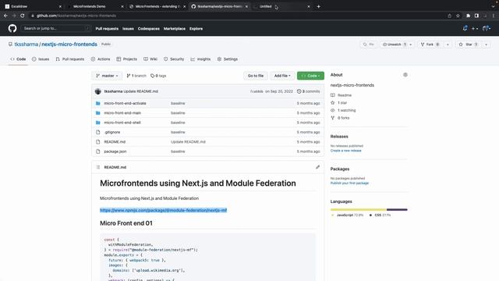Select the Code repository tab
This screenshot has height=281, width=499.
pos(18,59)
